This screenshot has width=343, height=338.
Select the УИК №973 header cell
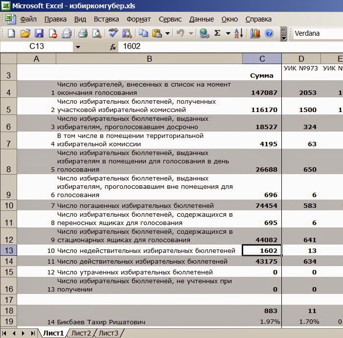pos(301,72)
